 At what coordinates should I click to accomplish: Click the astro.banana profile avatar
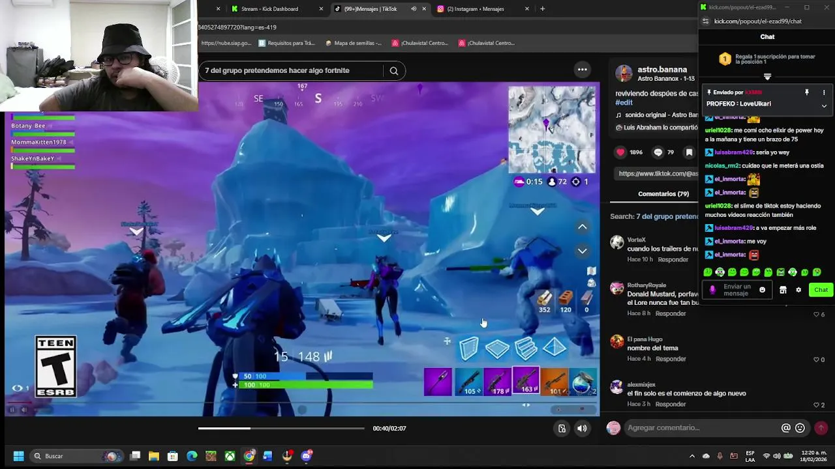[624, 73]
